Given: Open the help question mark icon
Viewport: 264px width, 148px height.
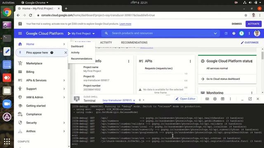Looking at the screenshot, I should tap(234, 33).
